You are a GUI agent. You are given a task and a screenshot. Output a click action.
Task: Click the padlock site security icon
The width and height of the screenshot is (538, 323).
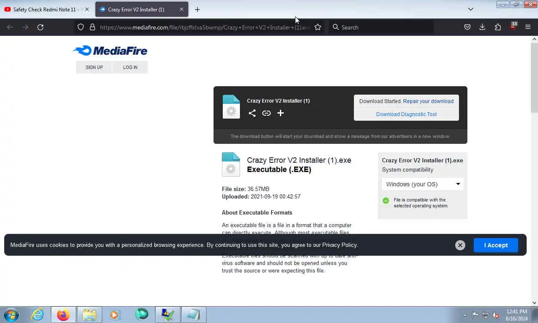[x=92, y=27]
